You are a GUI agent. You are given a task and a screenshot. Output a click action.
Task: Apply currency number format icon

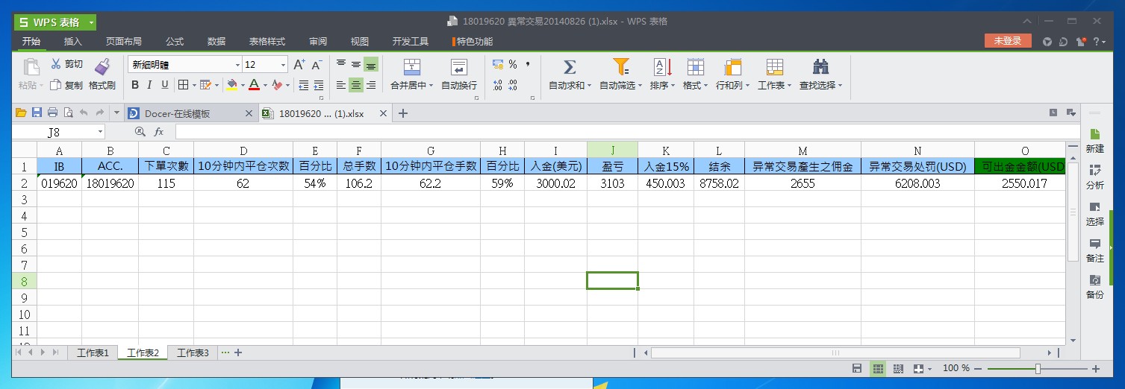[498, 65]
